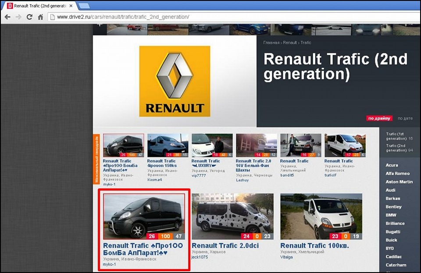This screenshot has height=273, width=421.
Task: Select Alfa Romeo in the brand list
Action: [398, 174]
